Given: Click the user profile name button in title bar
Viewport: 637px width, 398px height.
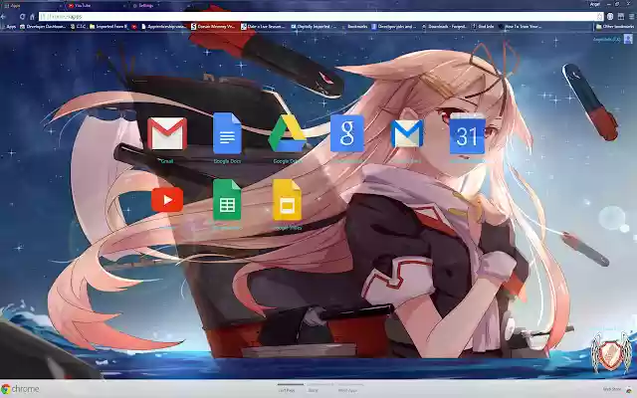Looking at the screenshot, I should coord(595,4).
